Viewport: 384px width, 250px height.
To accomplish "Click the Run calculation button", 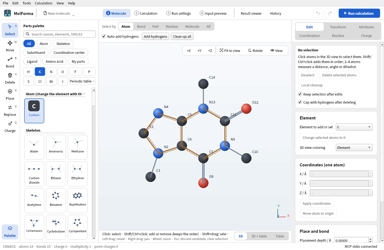I will click(x=359, y=13).
